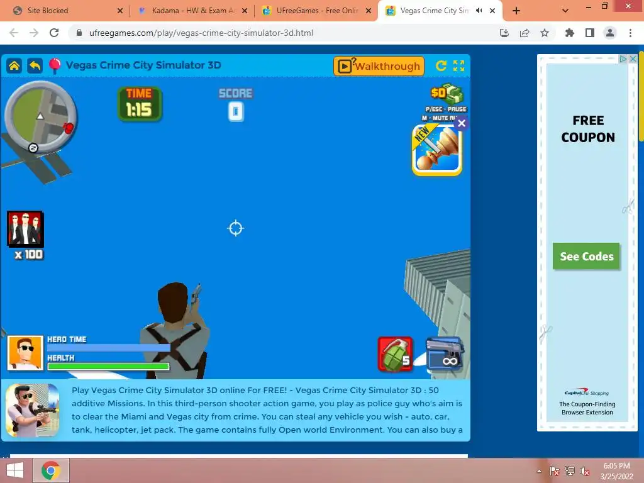Click the gang members x 100 icon

coord(25,229)
